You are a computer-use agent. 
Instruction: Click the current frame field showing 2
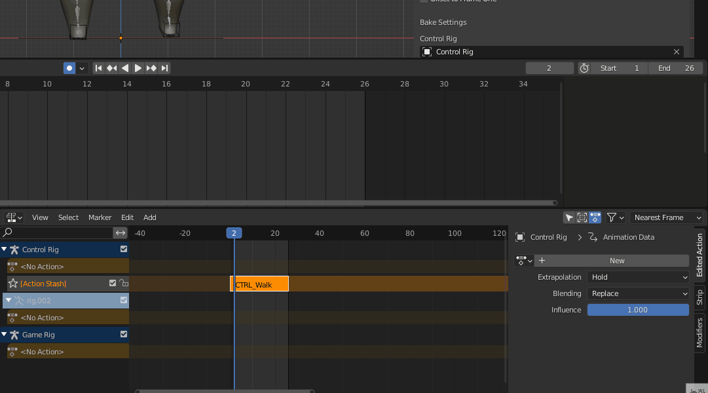coord(550,68)
